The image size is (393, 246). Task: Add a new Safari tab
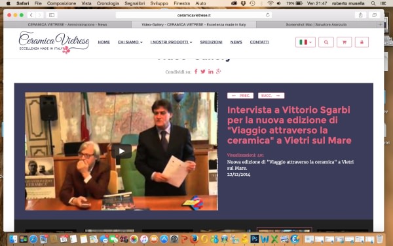[x=380, y=25]
